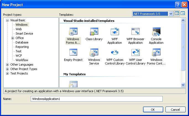Image resolution: width=189 pixels, height=116 pixels.
Task: Click the project Name input field
Action: 97,99
